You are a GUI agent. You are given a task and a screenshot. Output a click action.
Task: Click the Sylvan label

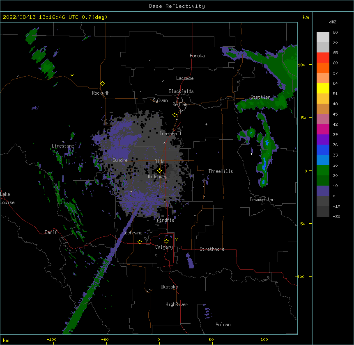point(160,100)
